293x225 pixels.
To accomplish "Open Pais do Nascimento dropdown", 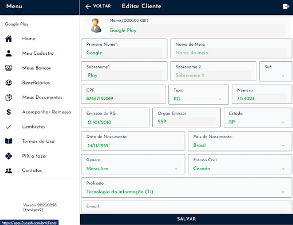I will coord(240,141).
